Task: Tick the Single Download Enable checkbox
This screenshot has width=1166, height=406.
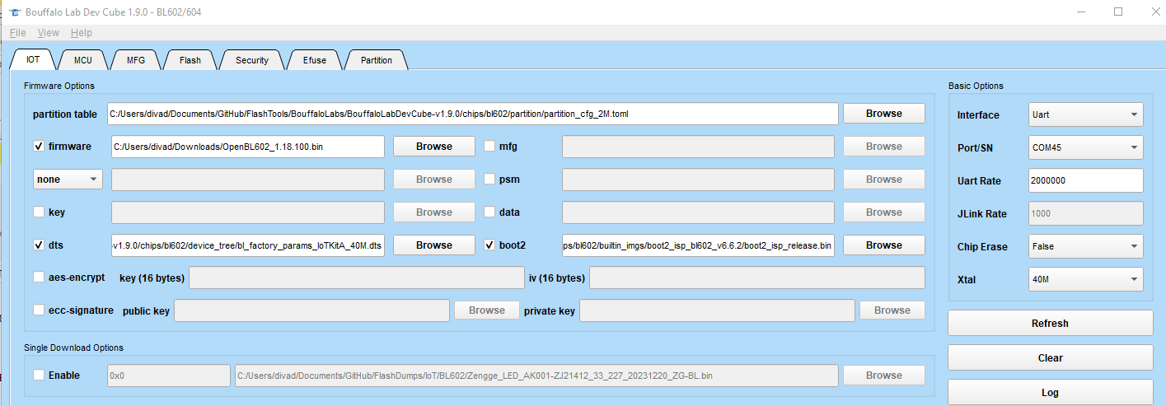Action: (x=39, y=376)
